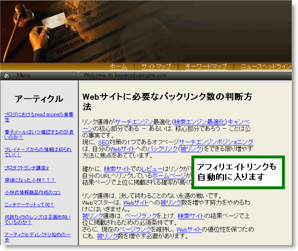Open the プロダクトランチ講座2 sidebar link
The image size is (298, 251).
coord(26,168)
